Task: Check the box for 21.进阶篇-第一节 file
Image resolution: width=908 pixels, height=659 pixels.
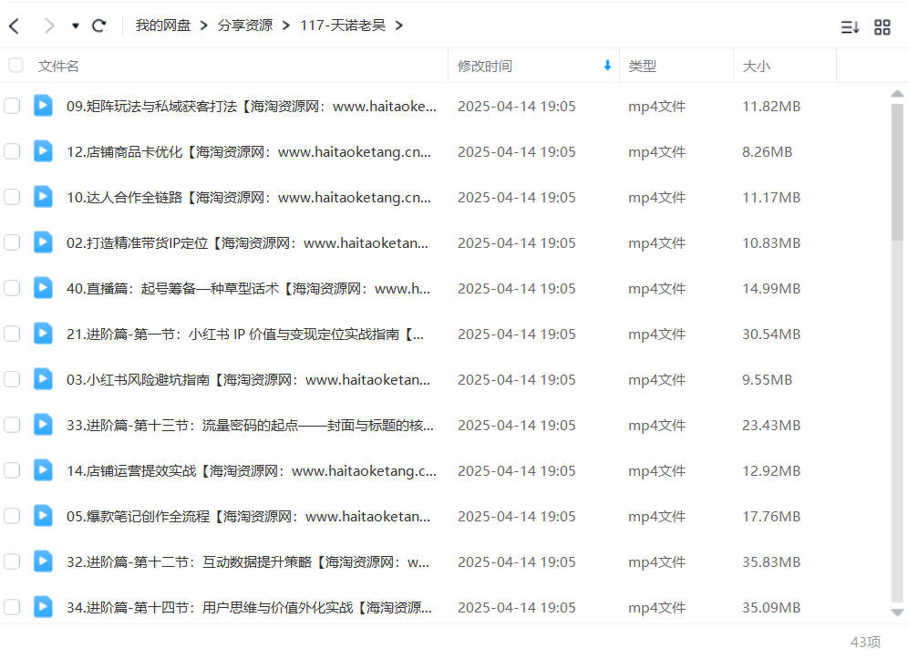Action: 12,334
